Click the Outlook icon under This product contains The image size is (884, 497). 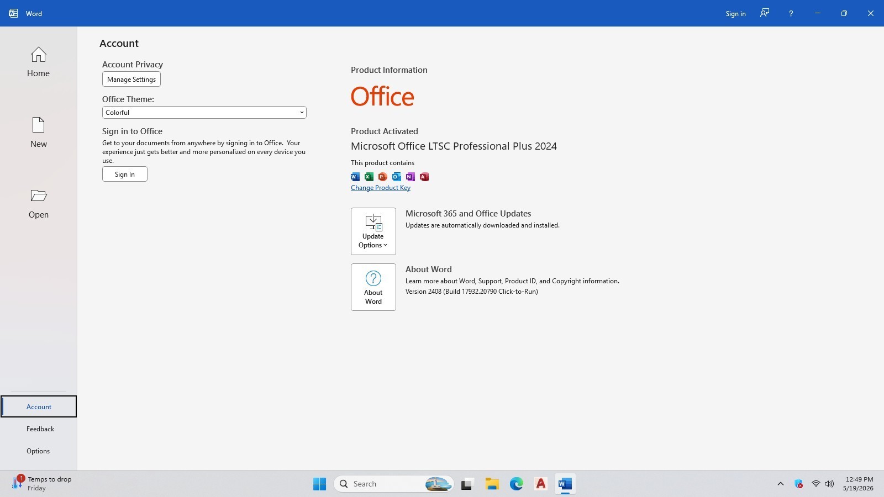(397, 177)
